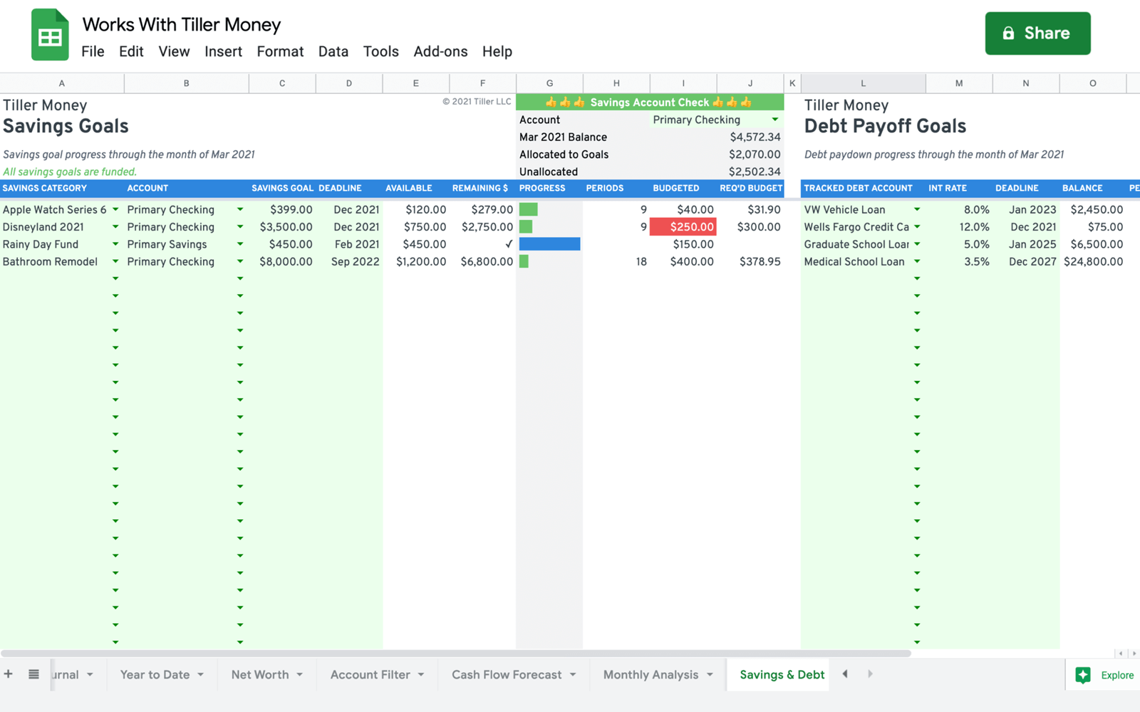The width and height of the screenshot is (1140, 712).
Task: Expand Apple Watch Series 6 category dropdown
Action: tap(115, 209)
